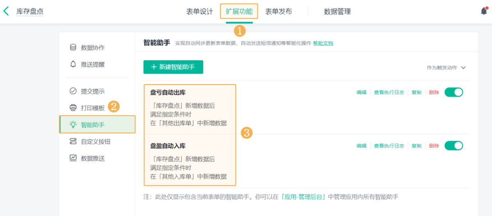Open the 帮助文档 link
Screen dimensions: 492x216
tap(323, 43)
